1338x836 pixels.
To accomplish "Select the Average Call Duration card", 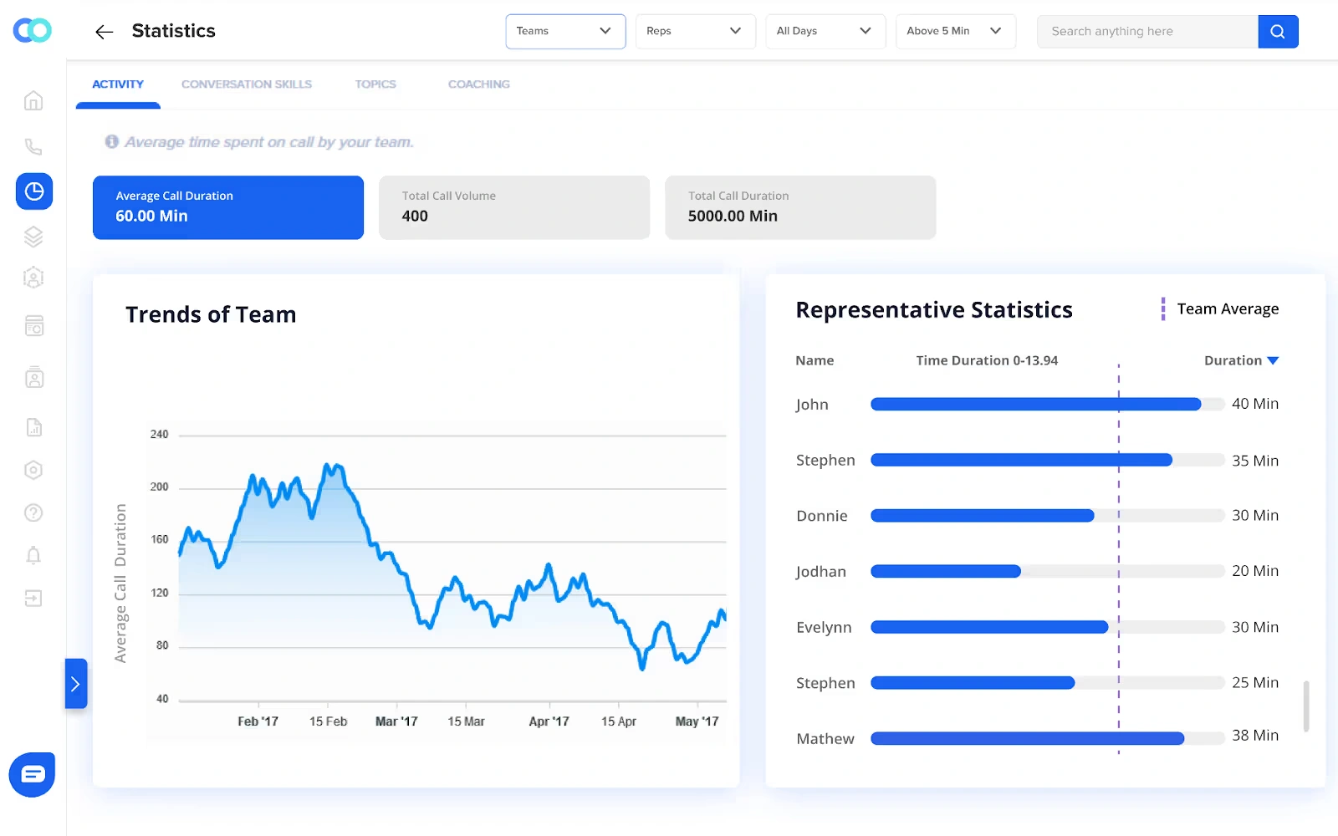I will pos(228,207).
